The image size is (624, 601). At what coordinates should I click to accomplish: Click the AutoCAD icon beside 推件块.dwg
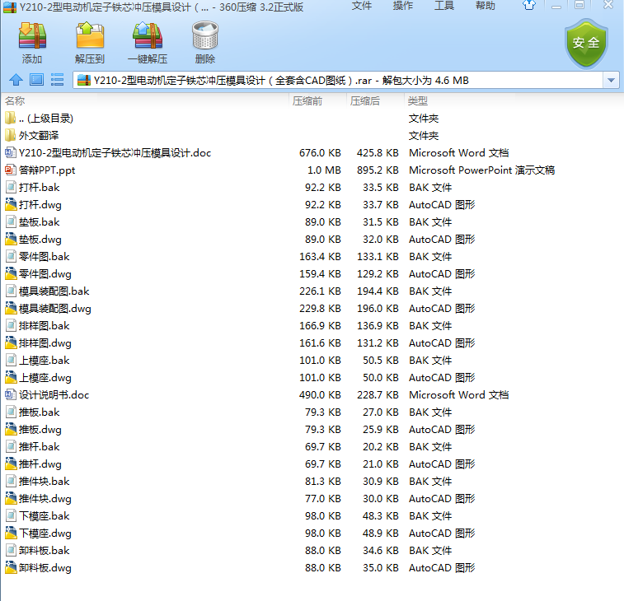[x=11, y=498]
